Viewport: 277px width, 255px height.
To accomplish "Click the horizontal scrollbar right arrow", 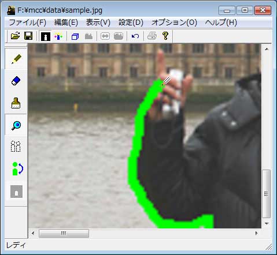I will click(x=256, y=233).
